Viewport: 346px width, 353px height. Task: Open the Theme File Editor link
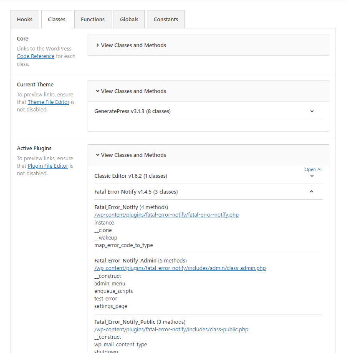(x=48, y=102)
